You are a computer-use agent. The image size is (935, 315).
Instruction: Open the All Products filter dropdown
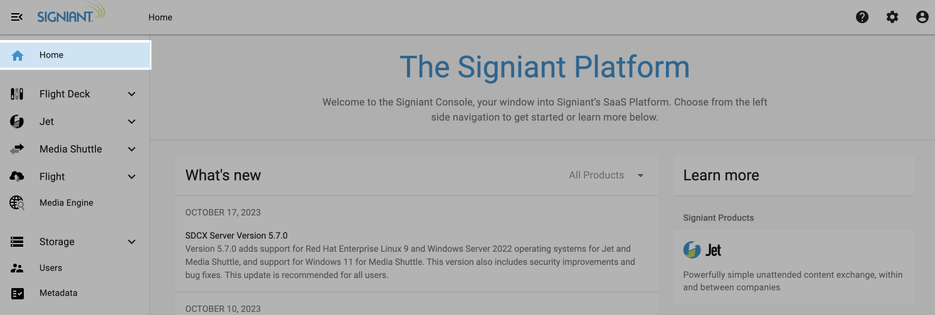606,175
